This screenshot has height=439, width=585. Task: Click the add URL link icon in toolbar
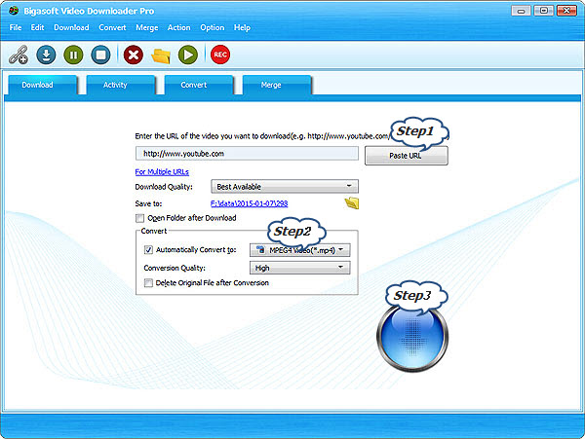point(19,55)
